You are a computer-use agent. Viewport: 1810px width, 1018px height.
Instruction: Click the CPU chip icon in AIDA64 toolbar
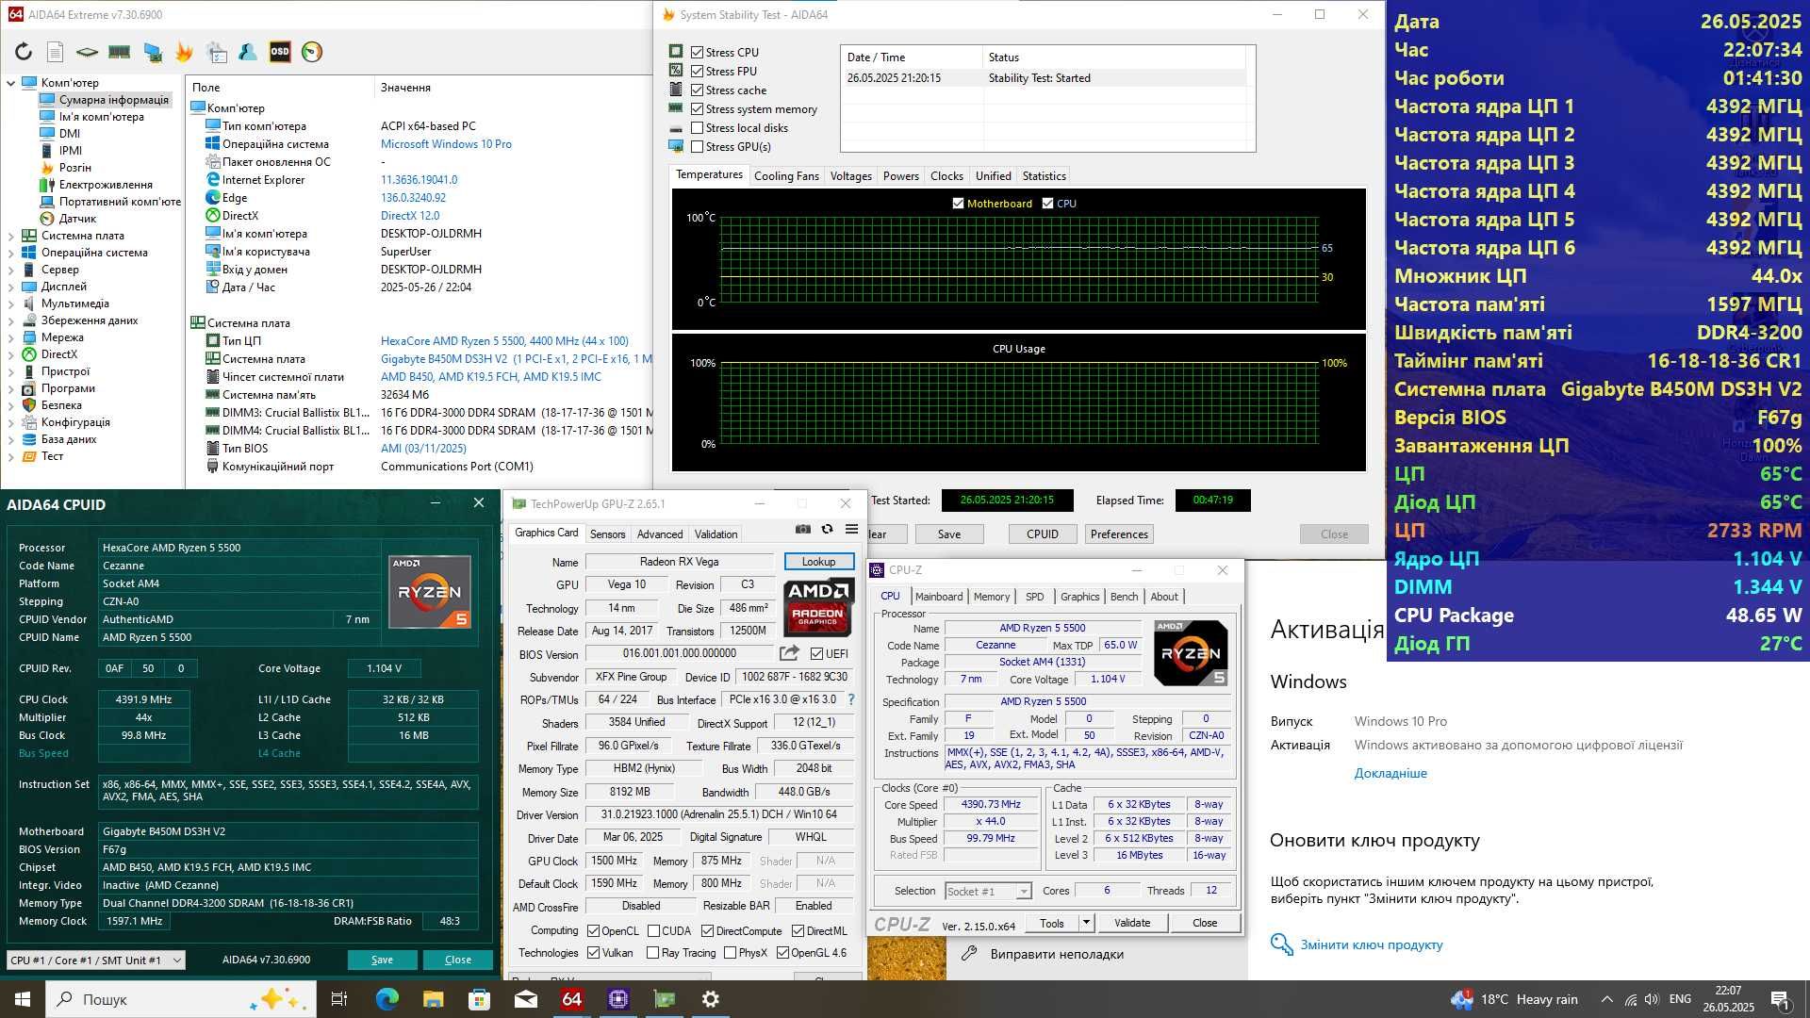[87, 52]
